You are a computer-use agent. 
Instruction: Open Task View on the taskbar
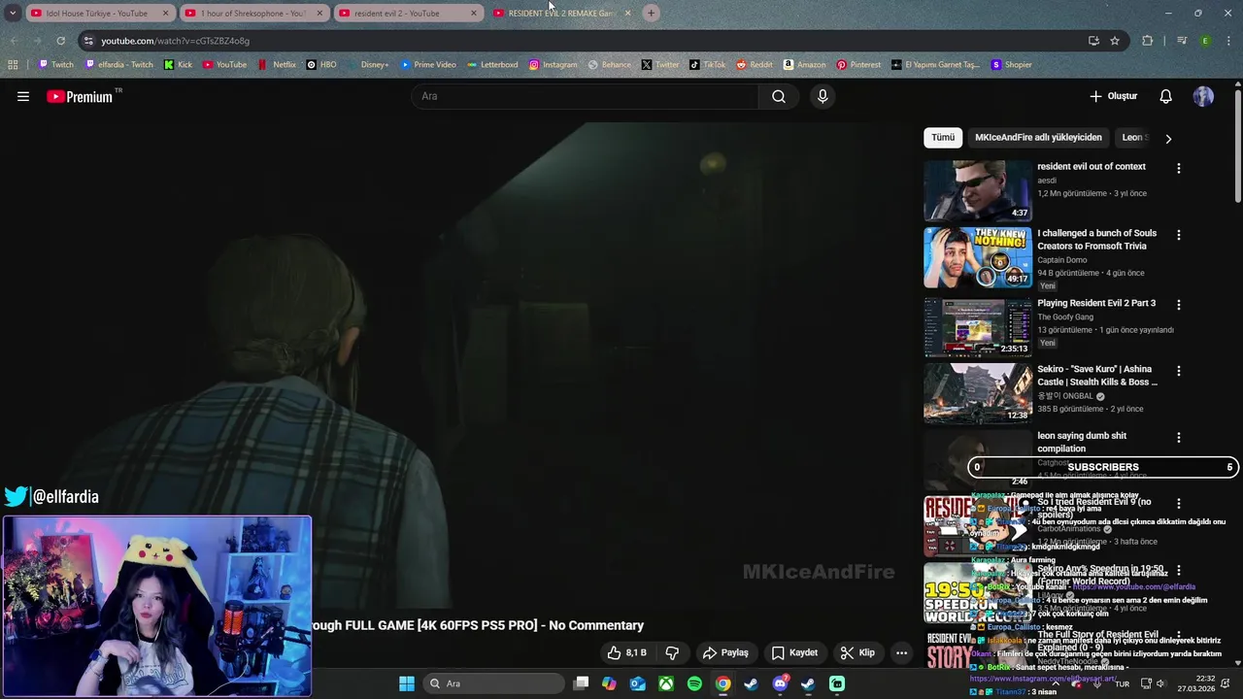[581, 683]
